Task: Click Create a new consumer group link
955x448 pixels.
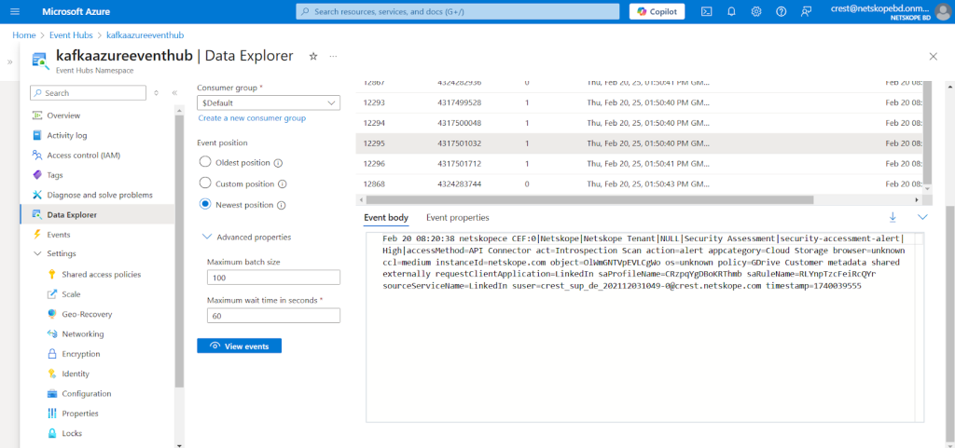Action: click(252, 118)
